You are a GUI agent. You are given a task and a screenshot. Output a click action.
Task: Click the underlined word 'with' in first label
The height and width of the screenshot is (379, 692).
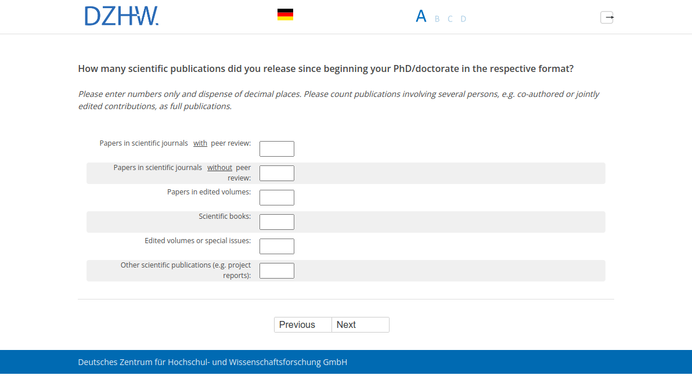pyautogui.click(x=200, y=143)
